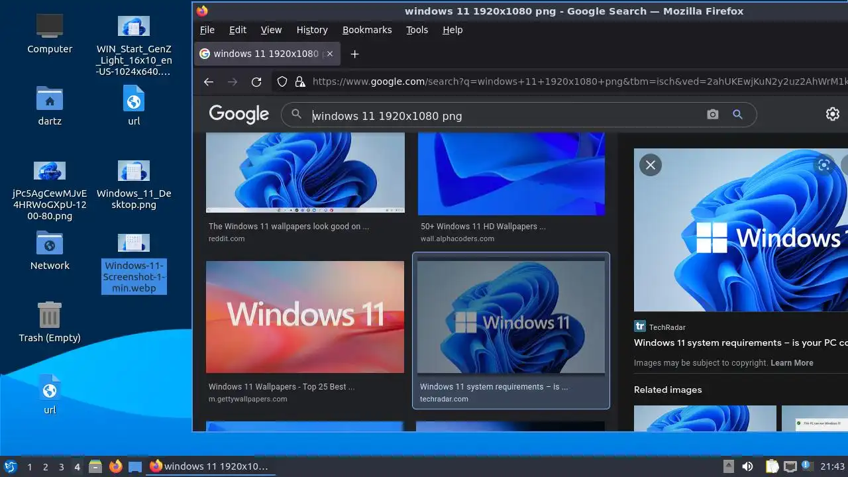Open the red Windows 11 Wallpapers thumbnail
Screen dimensions: 848x477
coord(305,317)
